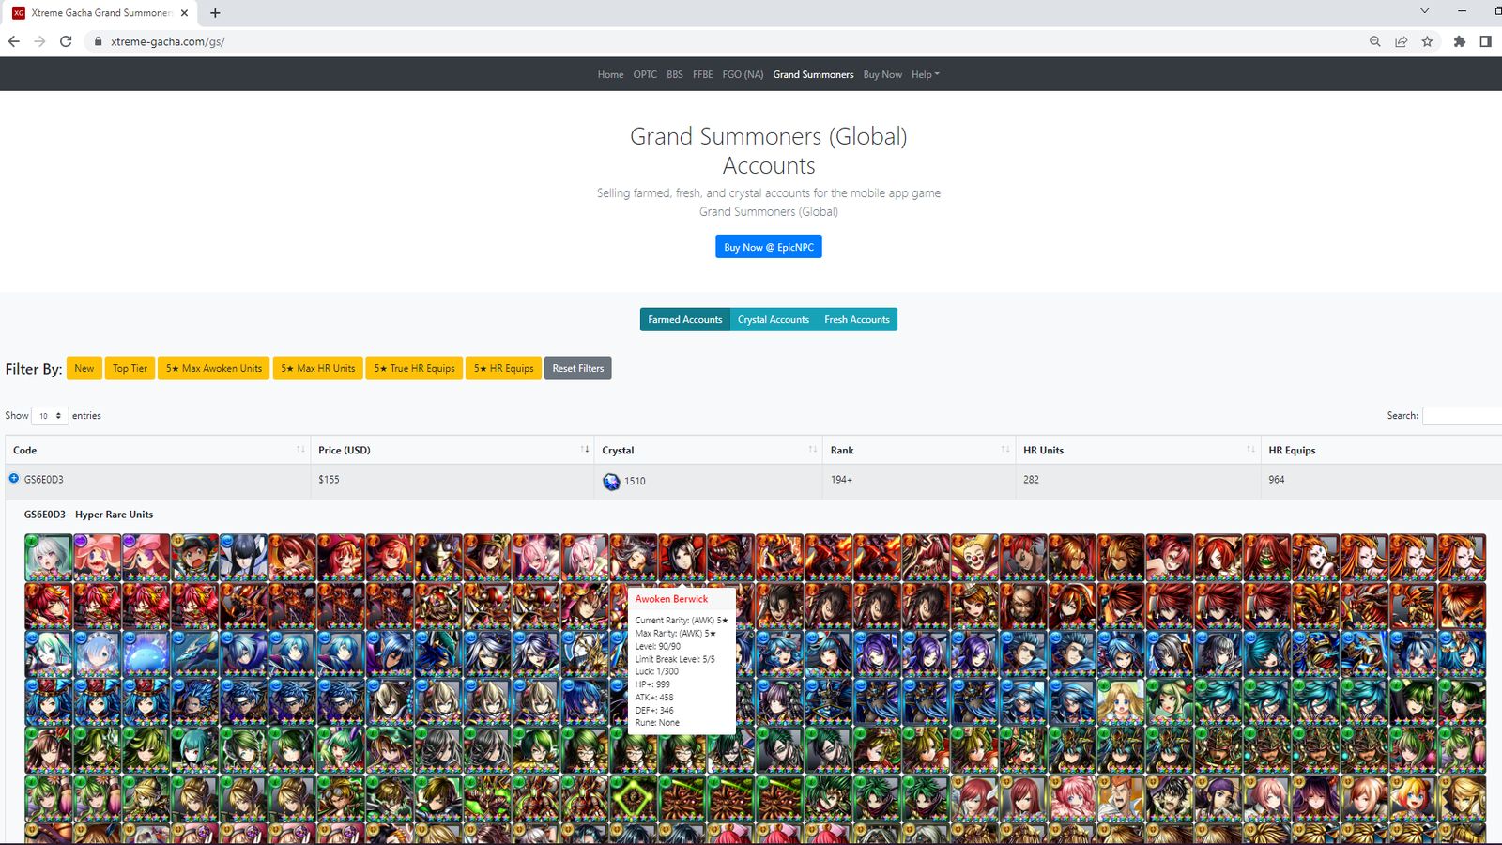Image resolution: width=1502 pixels, height=845 pixels.
Task: Sort table by HR Equips column
Action: (x=1381, y=450)
